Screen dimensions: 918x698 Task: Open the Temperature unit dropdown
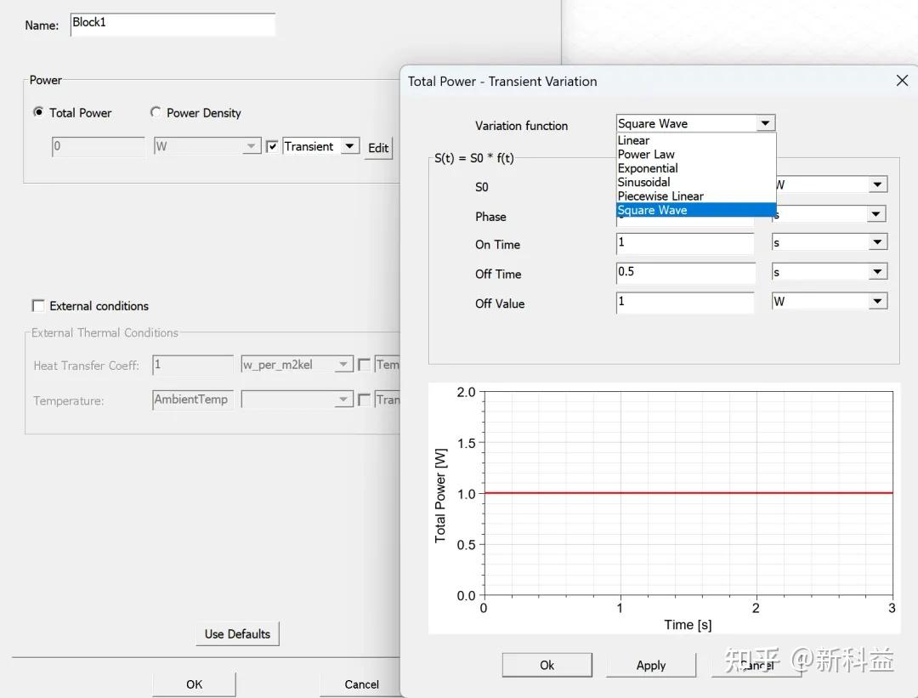343,400
